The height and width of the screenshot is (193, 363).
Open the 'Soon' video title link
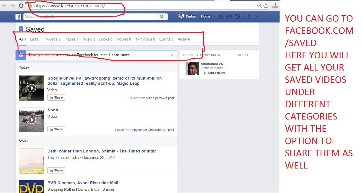(x=53, y=110)
